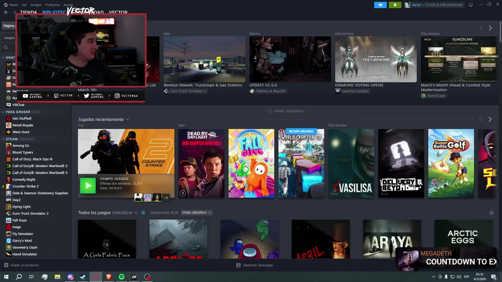Open the Arctic Eggs game tile

click(463, 239)
